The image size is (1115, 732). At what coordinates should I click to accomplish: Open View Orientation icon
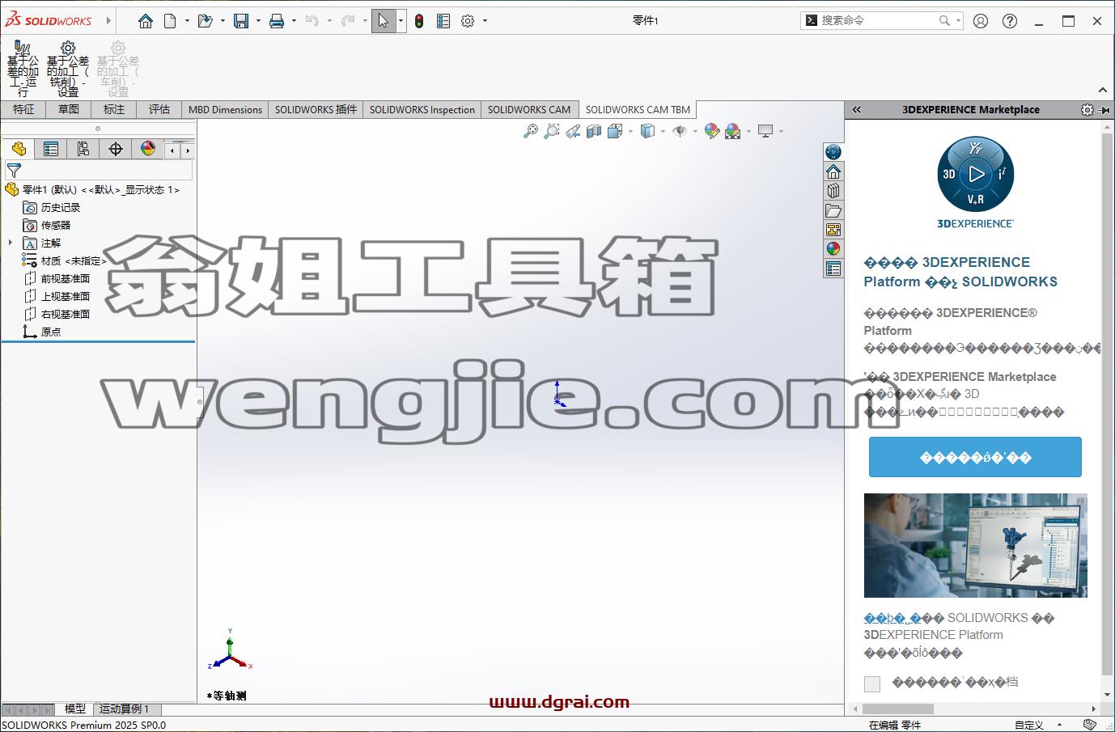[615, 131]
